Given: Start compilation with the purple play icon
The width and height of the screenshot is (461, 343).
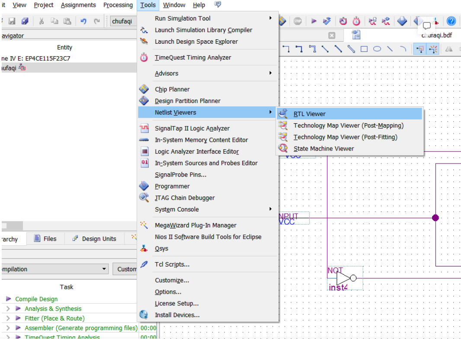Looking at the screenshot, I should (x=314, y=21).
